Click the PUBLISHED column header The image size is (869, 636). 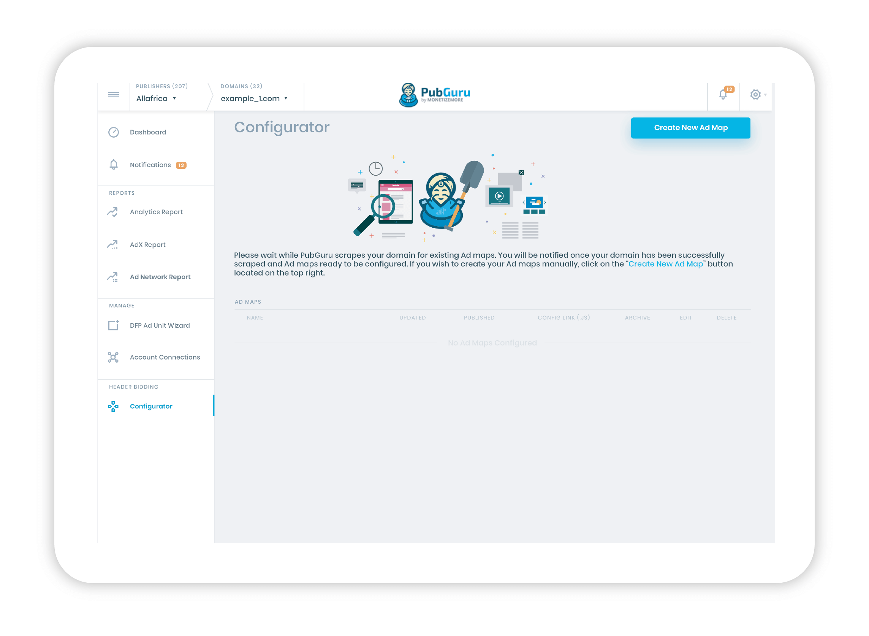479,318
